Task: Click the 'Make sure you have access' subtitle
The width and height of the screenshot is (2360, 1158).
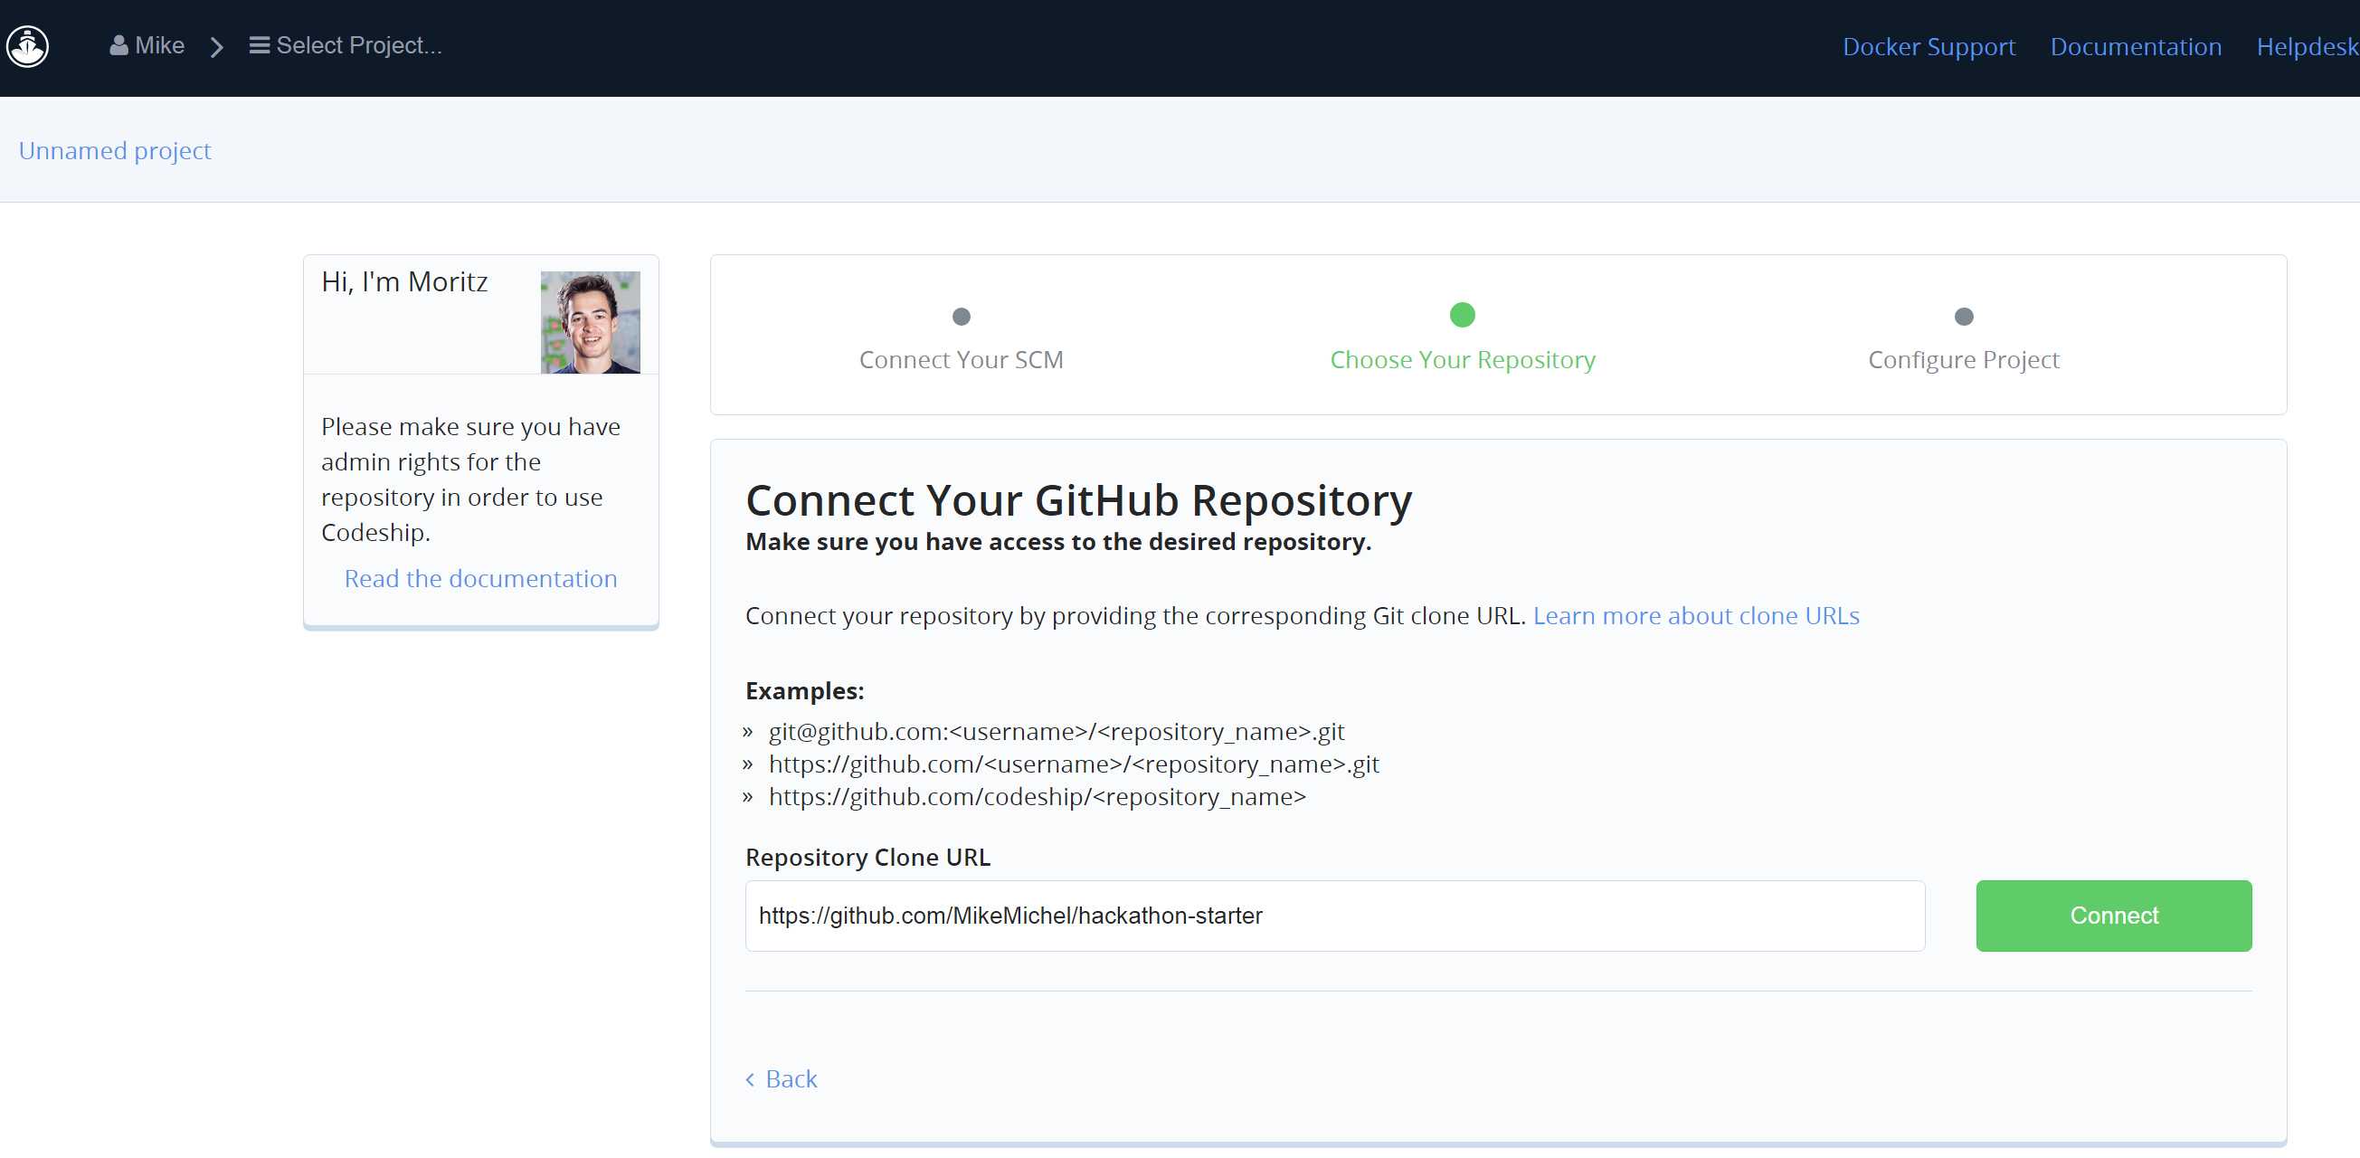Action: coord(1058,541)
